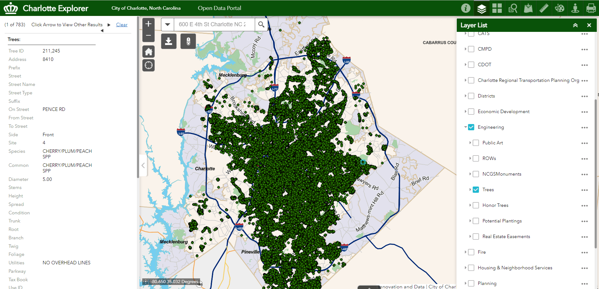Click the coordinates display icon

click(145, 282)
